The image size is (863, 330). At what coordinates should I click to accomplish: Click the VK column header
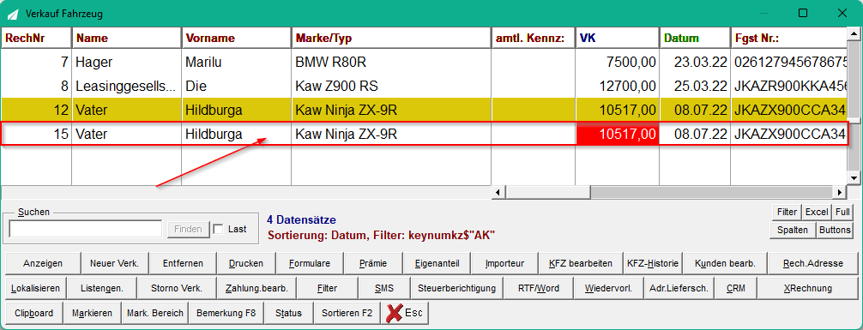(617, 38)
